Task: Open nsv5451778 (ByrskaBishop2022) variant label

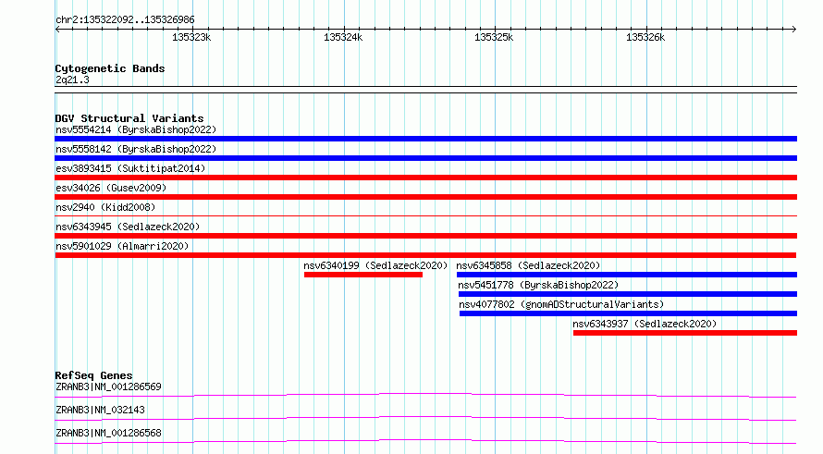Action: pos(538,285)
